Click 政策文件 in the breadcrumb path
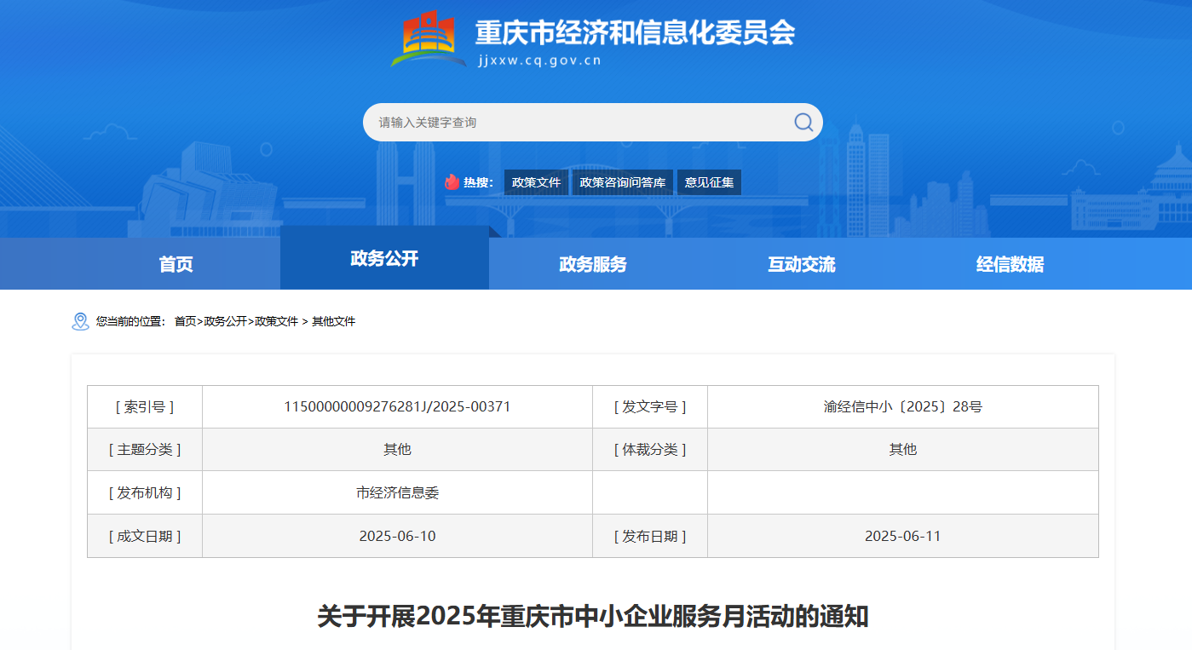This screenshot has width=1192, height=650. (x=276, y=321)
